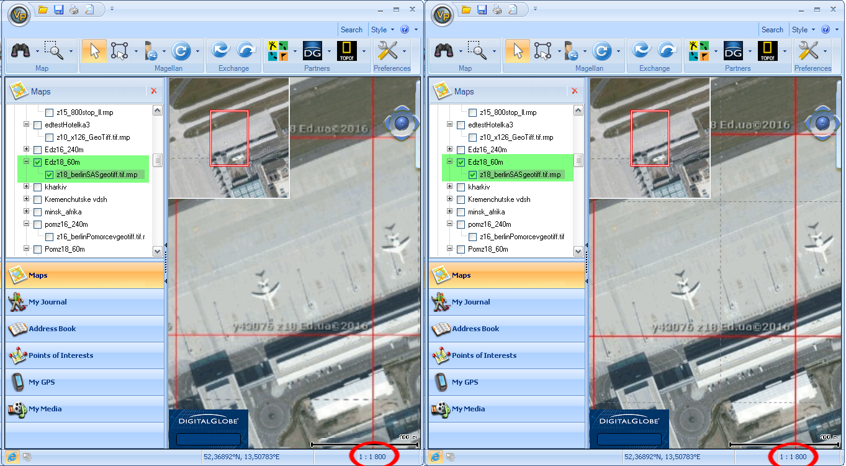Click the save floppy disk icon in the left window
This screenshot has width=846, height=466.
59,9
